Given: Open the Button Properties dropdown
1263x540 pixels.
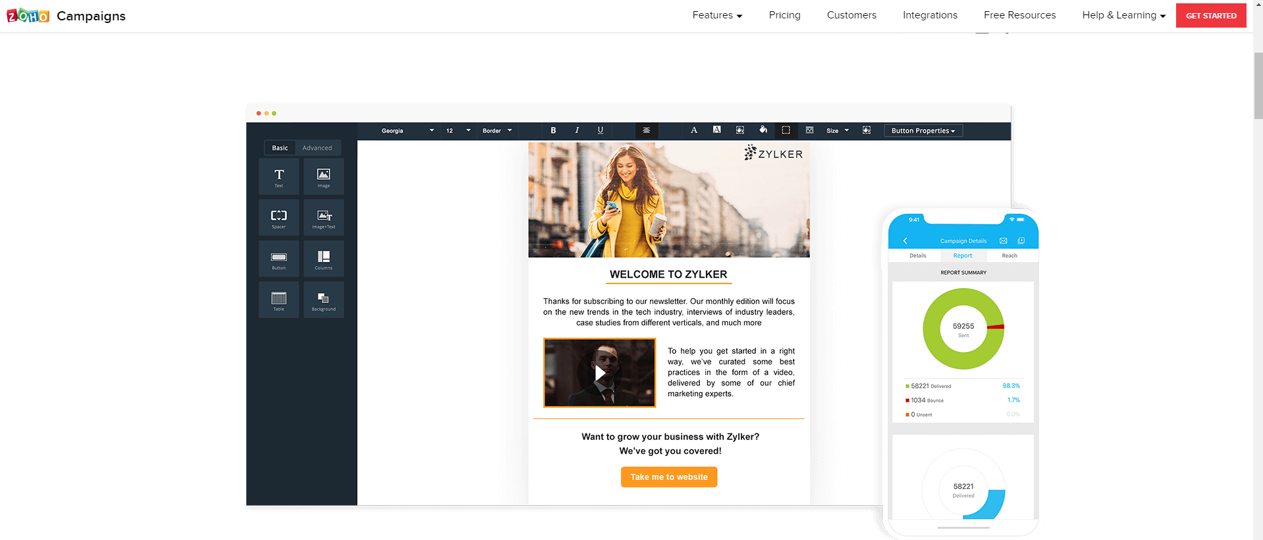Looking at the screenshot, I should point(923,131).
